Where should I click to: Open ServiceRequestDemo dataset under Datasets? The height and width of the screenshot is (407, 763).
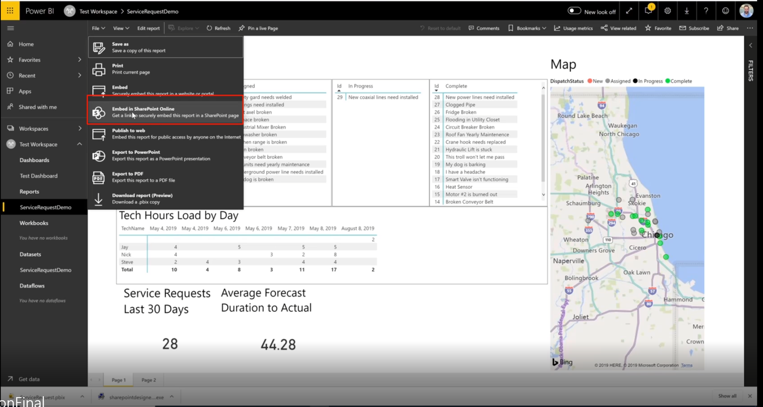[x=45, y=270]
